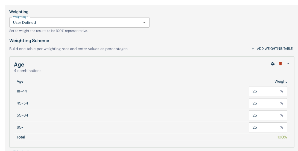Viewport: 298px width, 151px height.
Task: Focus the 55-64 weight percentage field
Action: tap(268, 115)
